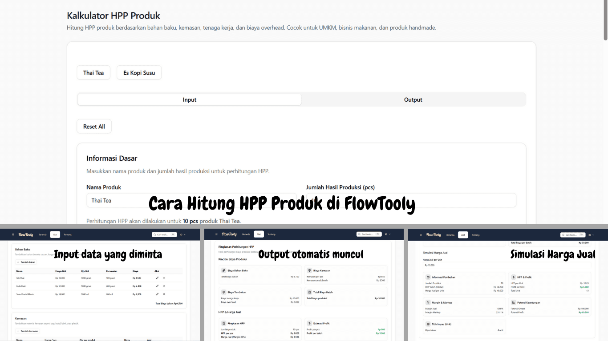Click the Titik Impas target icon
Screen dimensions: 608x341
428,324
